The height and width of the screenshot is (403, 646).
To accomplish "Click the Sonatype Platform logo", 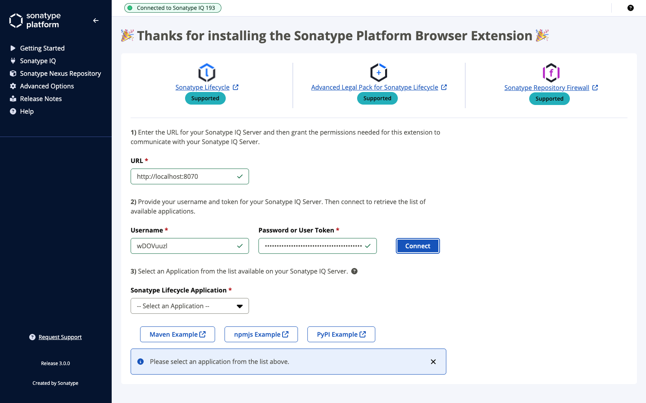I will click(35, 21).
